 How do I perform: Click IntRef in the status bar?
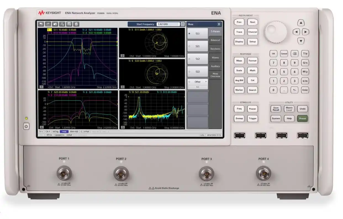point(69,135)
